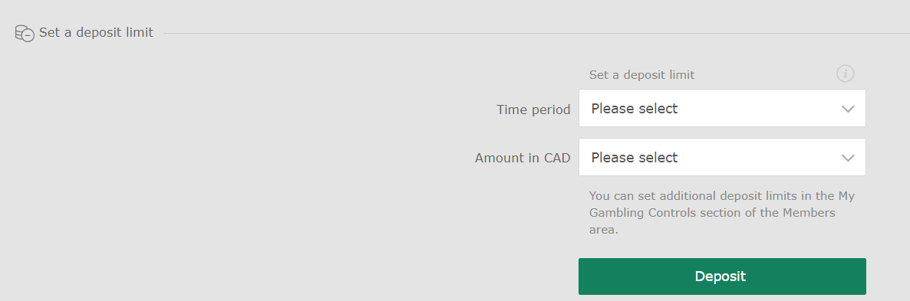910x301 pixels.
Task: Click the word 'Deposit' on the green button
Action: point(720,276)
